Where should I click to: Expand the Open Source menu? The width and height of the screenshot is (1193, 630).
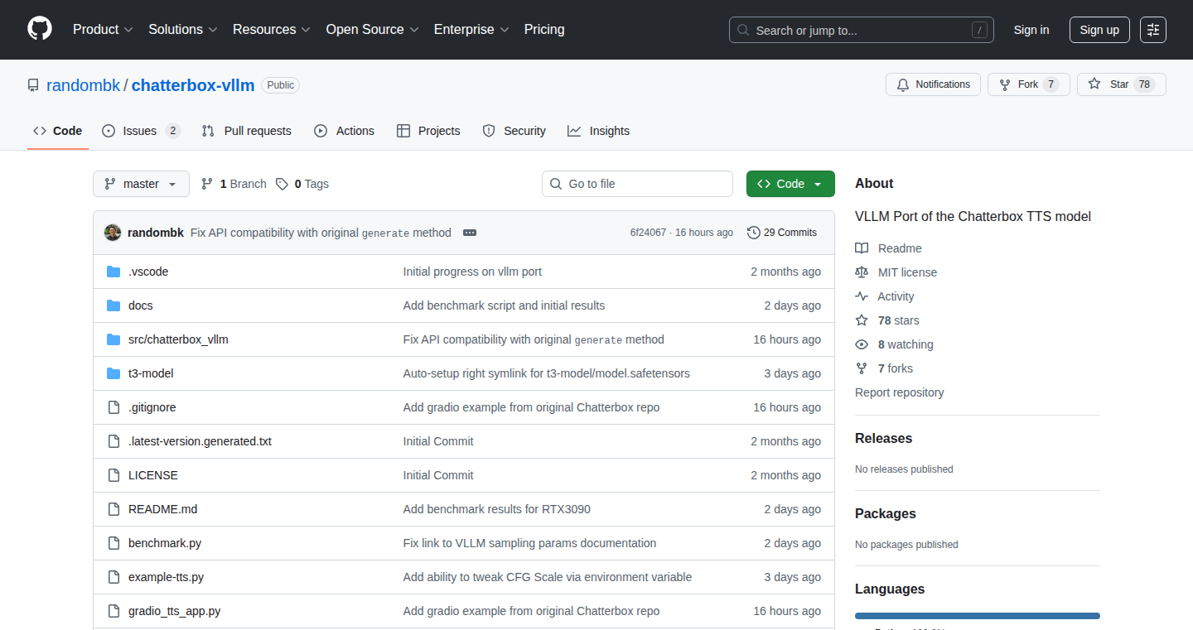pyautogui.click(x=373, y=30)
